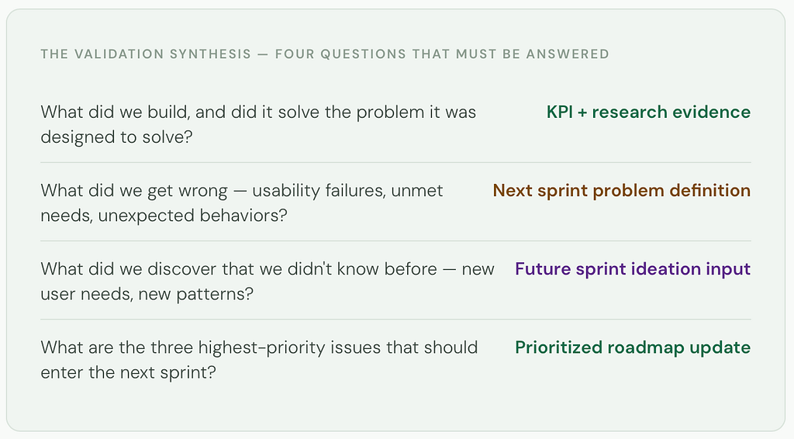
Task: Select the 'three highest-priority issues' question
Action: tap(259, 360)
